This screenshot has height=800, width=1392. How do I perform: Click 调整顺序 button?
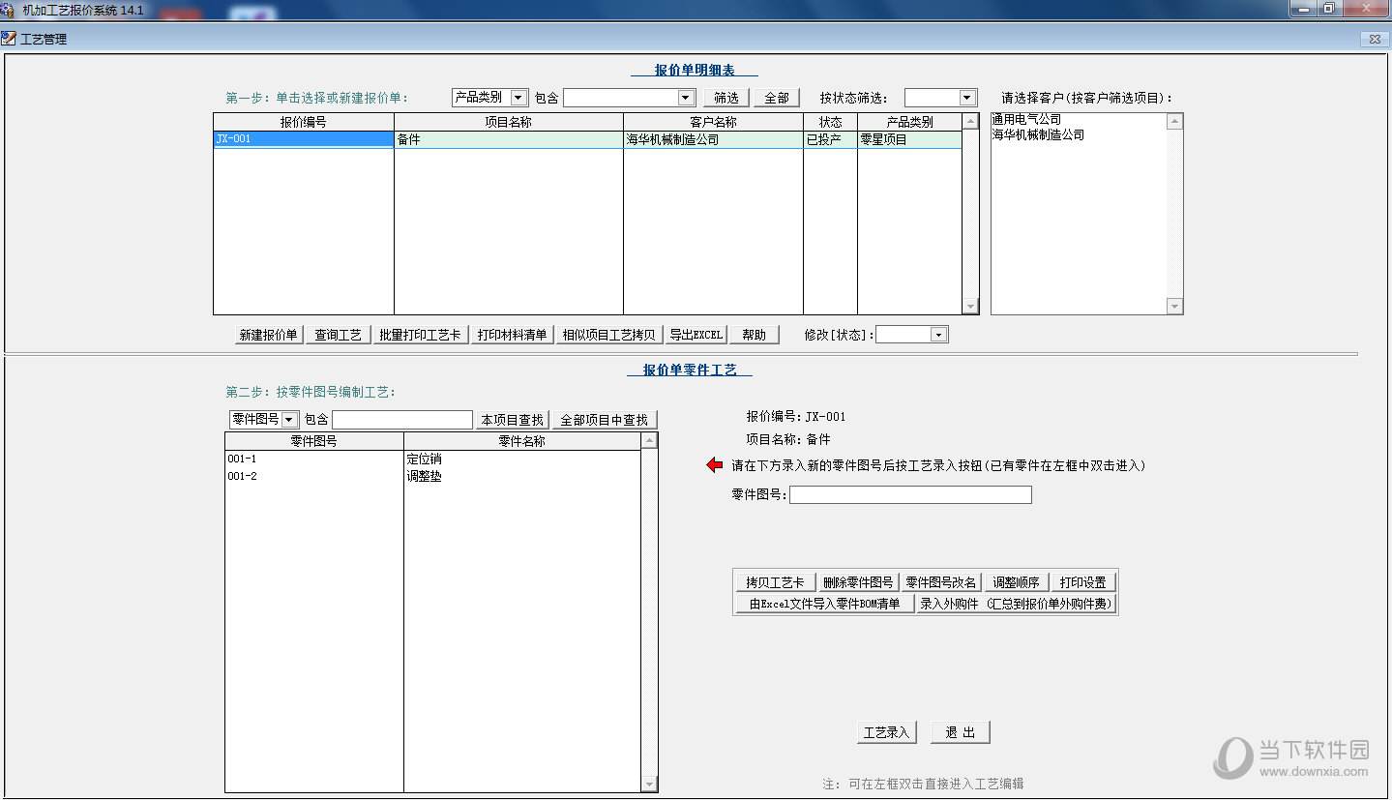click(x=1016, y=582)
